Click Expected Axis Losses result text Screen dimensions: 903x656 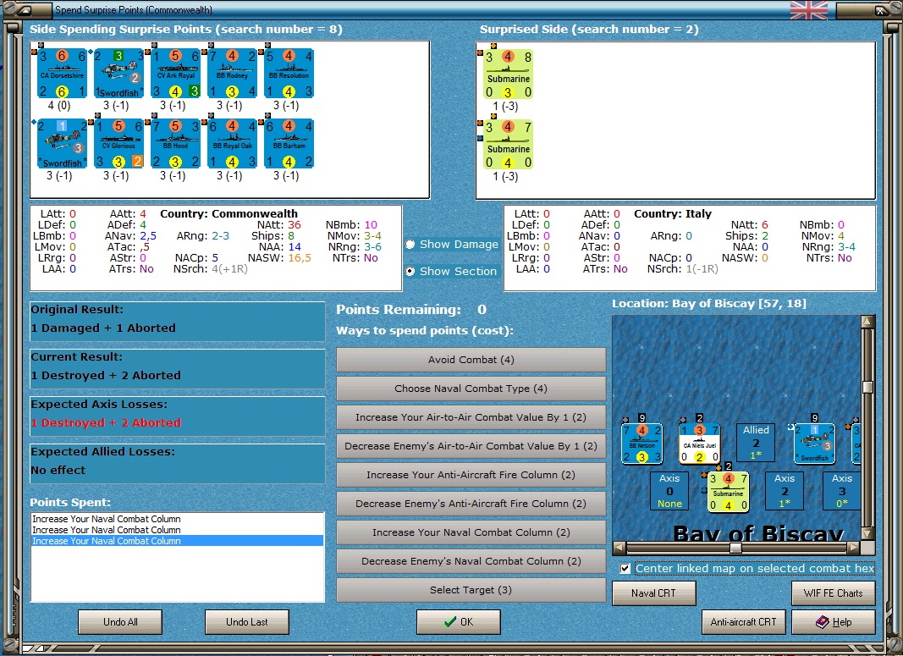pos(106,422)
